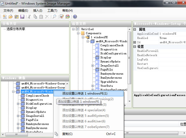The height and width of the screenshot is (138, 186).
Task: Open Help with the question mark icon
Action: tap(75, 17)
